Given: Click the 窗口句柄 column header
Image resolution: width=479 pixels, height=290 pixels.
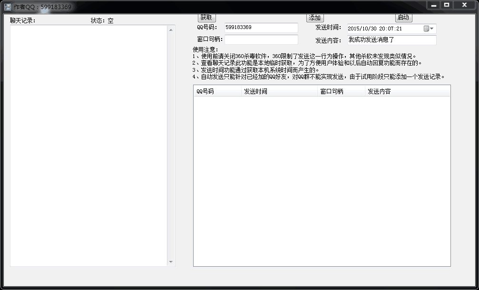Looking at the screenshot, I should coord(341,91).
